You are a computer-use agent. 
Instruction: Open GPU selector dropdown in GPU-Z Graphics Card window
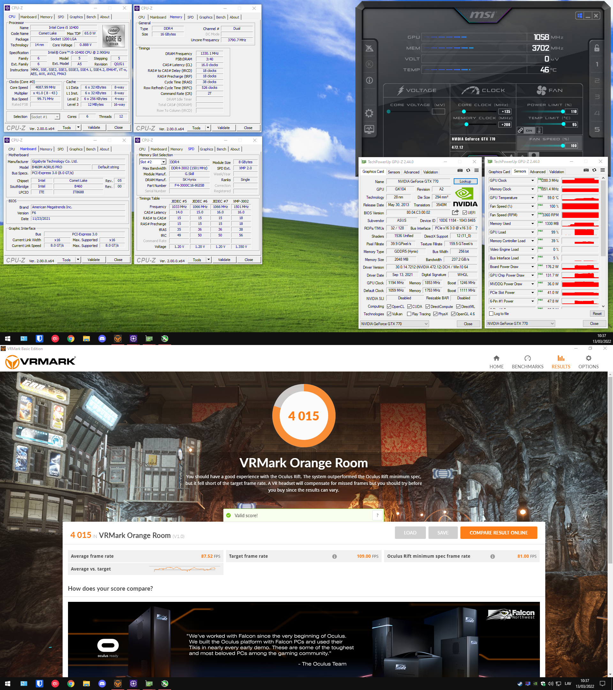tap(394, 324)
